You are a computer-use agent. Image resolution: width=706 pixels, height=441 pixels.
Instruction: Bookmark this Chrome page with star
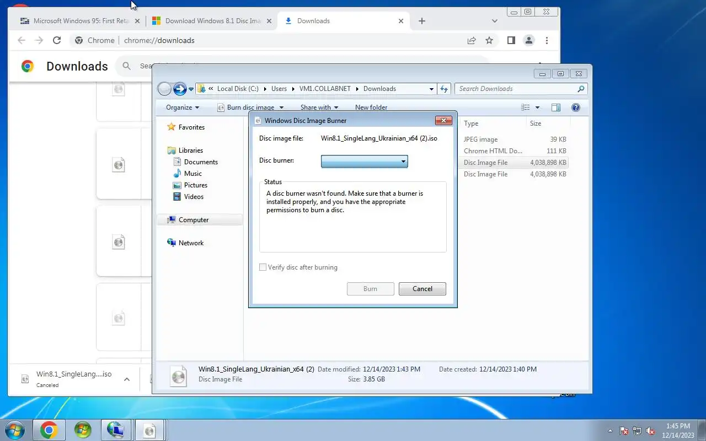pos(489,40)
